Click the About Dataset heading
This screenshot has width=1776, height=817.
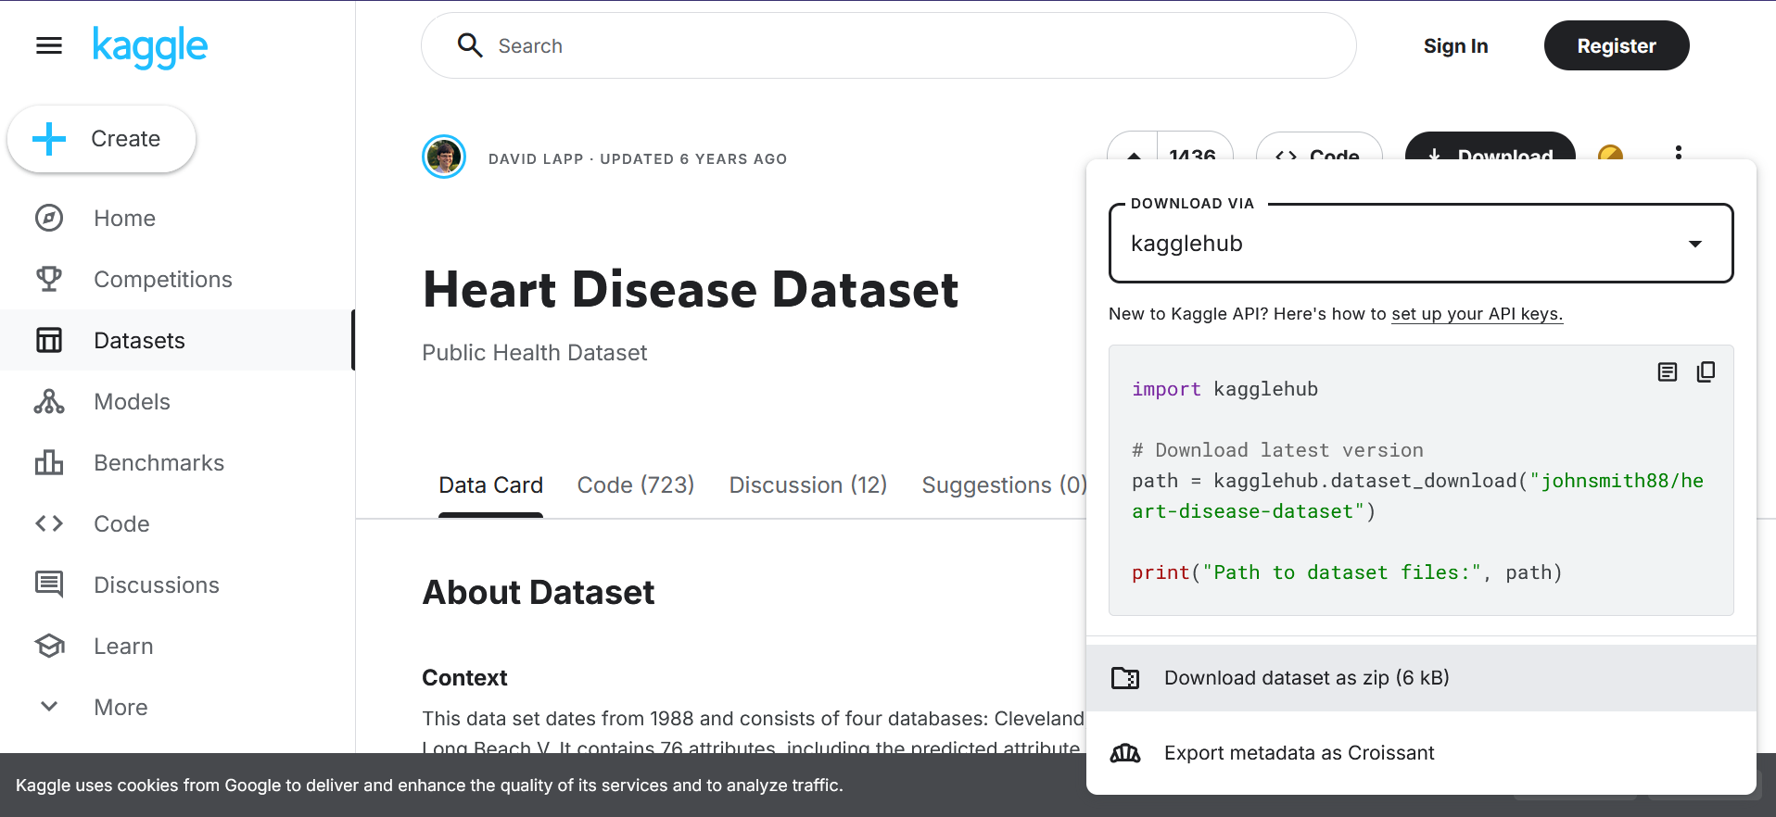[539, 592]
